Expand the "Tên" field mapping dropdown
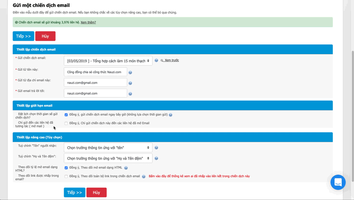Image resolution: width=354 pixels, height=200 pixels. 108,148
